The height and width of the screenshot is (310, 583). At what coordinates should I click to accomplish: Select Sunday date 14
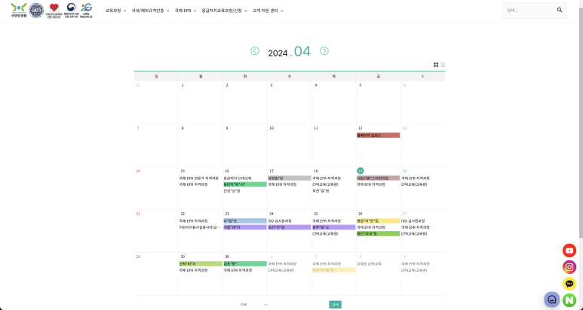point(138,171)
